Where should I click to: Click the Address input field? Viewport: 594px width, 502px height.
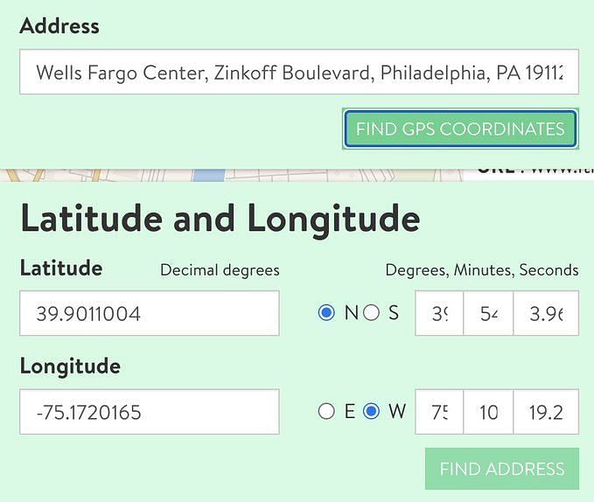coord(299,72)
